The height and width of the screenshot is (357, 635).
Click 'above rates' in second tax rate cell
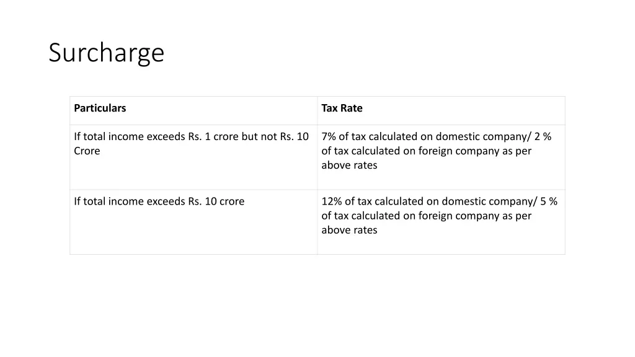pyautogui.click(x=349, y=230)
